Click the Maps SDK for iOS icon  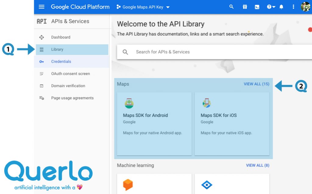coord(207,103)
